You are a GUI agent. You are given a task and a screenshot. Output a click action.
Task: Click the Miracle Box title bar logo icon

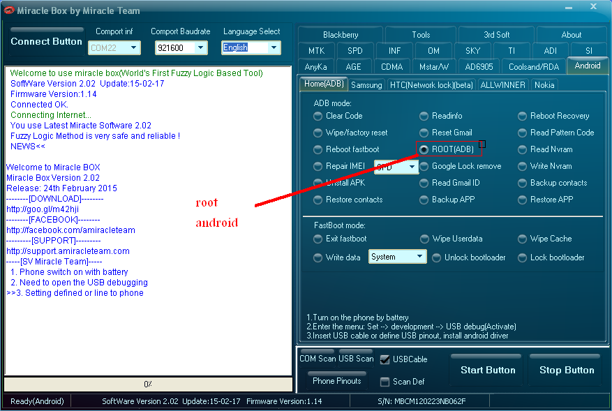[x=9, y=10]
